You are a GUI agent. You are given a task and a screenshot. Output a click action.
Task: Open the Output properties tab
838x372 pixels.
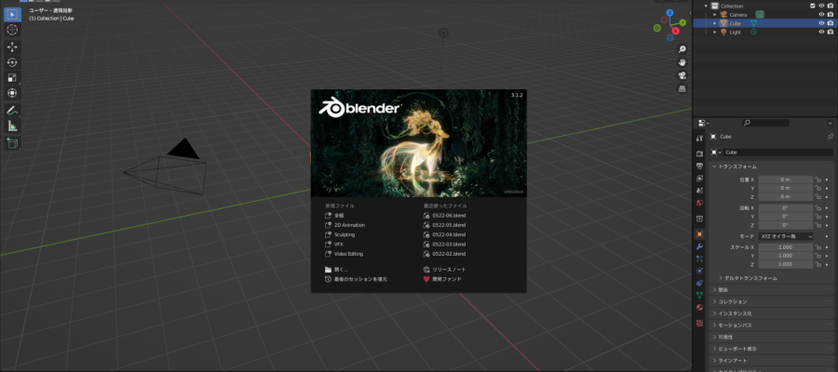point(699,166)
